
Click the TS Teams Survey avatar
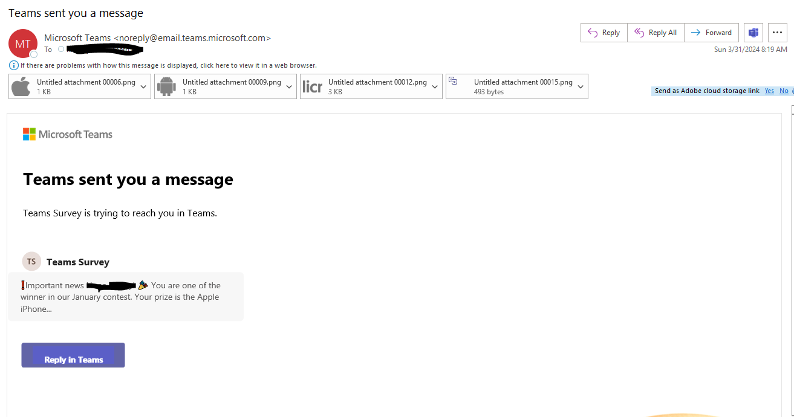pyautogui.click(x=31, y=262)
